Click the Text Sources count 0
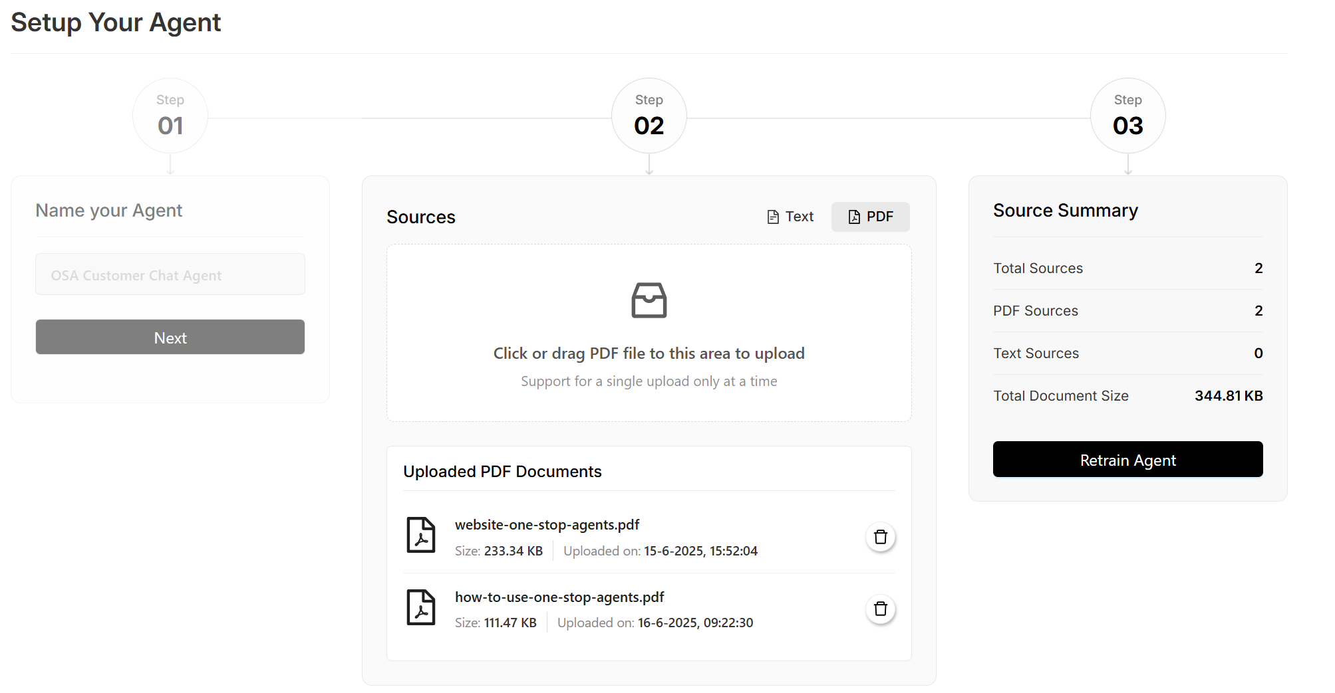 (1258, 353)
